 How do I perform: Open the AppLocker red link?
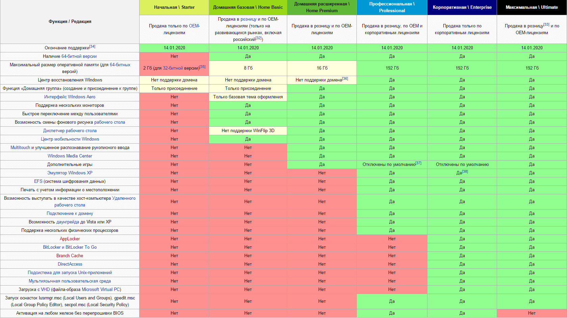click(x=70, y=239)
